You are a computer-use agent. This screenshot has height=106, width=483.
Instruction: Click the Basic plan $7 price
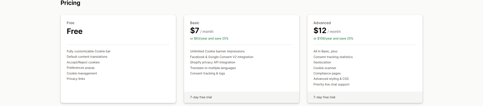[x=195, y=31]
